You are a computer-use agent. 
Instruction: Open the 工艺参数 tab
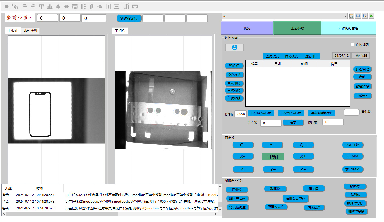[297, 28]
